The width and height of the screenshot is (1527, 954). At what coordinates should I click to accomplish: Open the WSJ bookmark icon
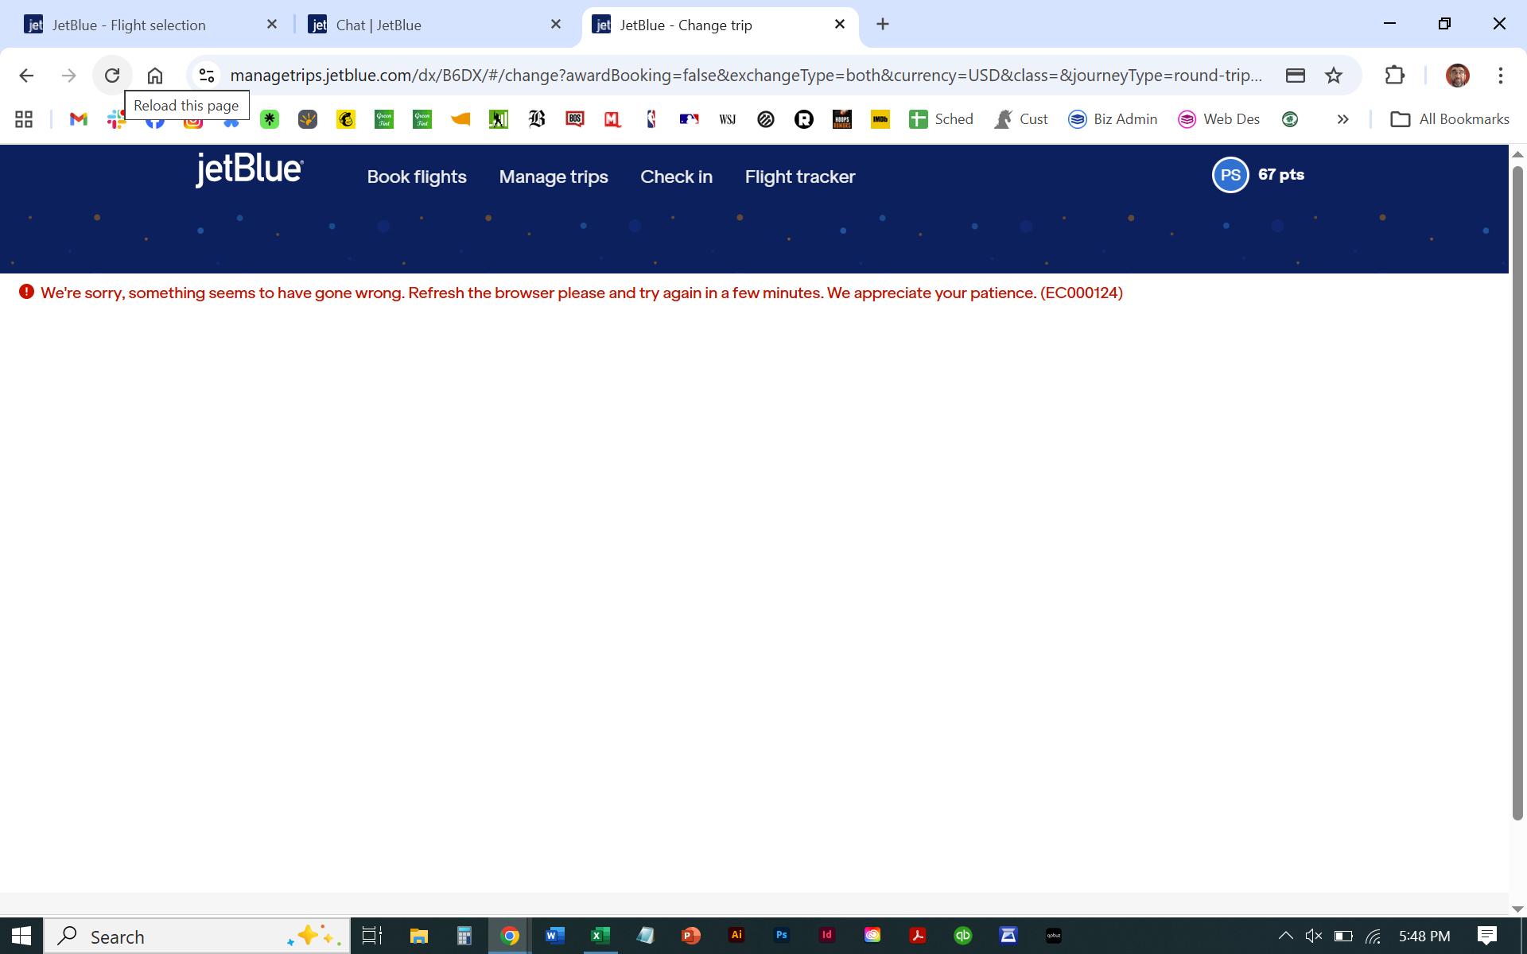pos(727,119)
